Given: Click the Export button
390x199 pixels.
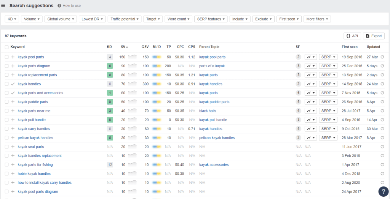Looking at the screenshot, I should pyautogui.click(x=374, y=36).
